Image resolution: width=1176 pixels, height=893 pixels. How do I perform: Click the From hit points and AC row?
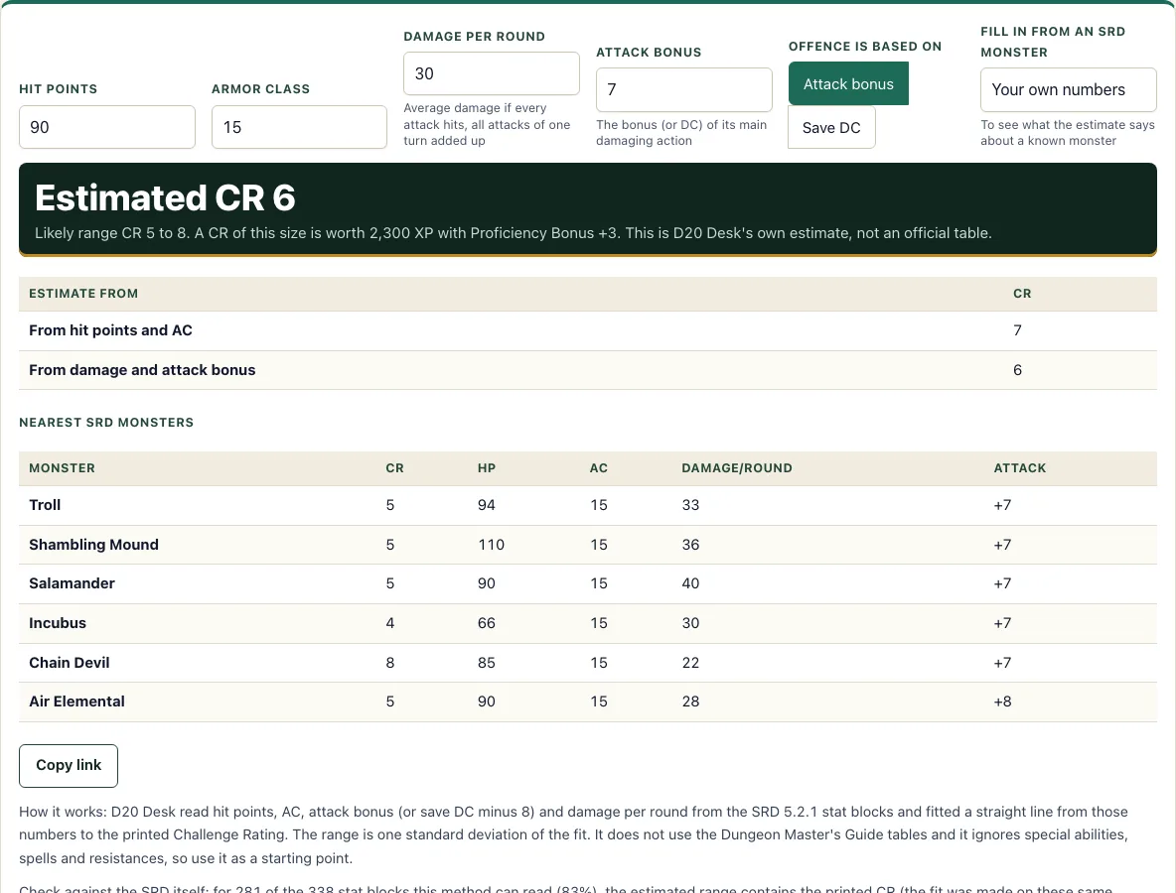point(588,330)
